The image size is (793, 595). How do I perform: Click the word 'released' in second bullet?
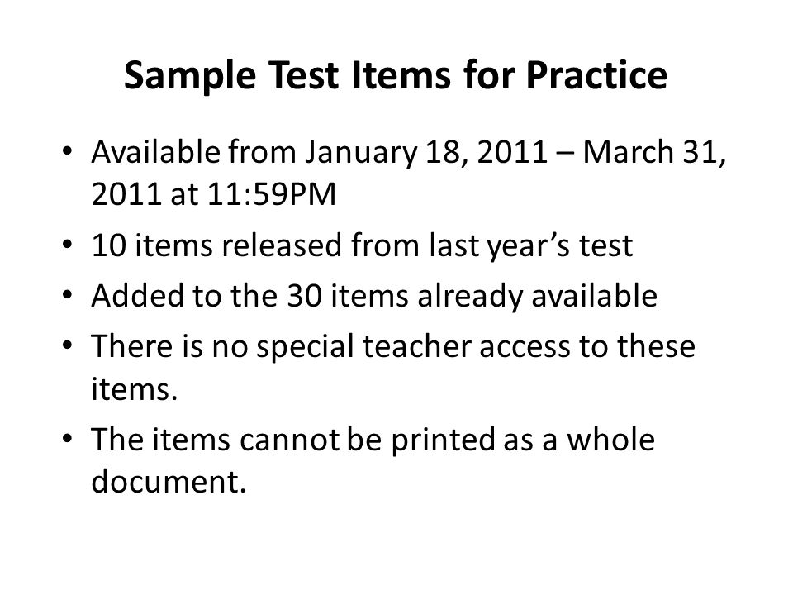283,245
